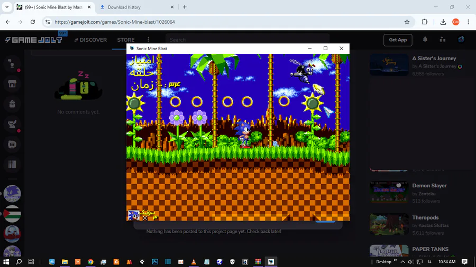476x267 pixels.
Task: Maximize the Sonic Mine Blast game window
Action: (x=325, y=49)
